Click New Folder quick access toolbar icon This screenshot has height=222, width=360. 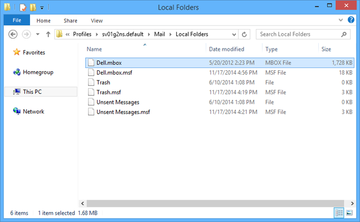(33, 7)
